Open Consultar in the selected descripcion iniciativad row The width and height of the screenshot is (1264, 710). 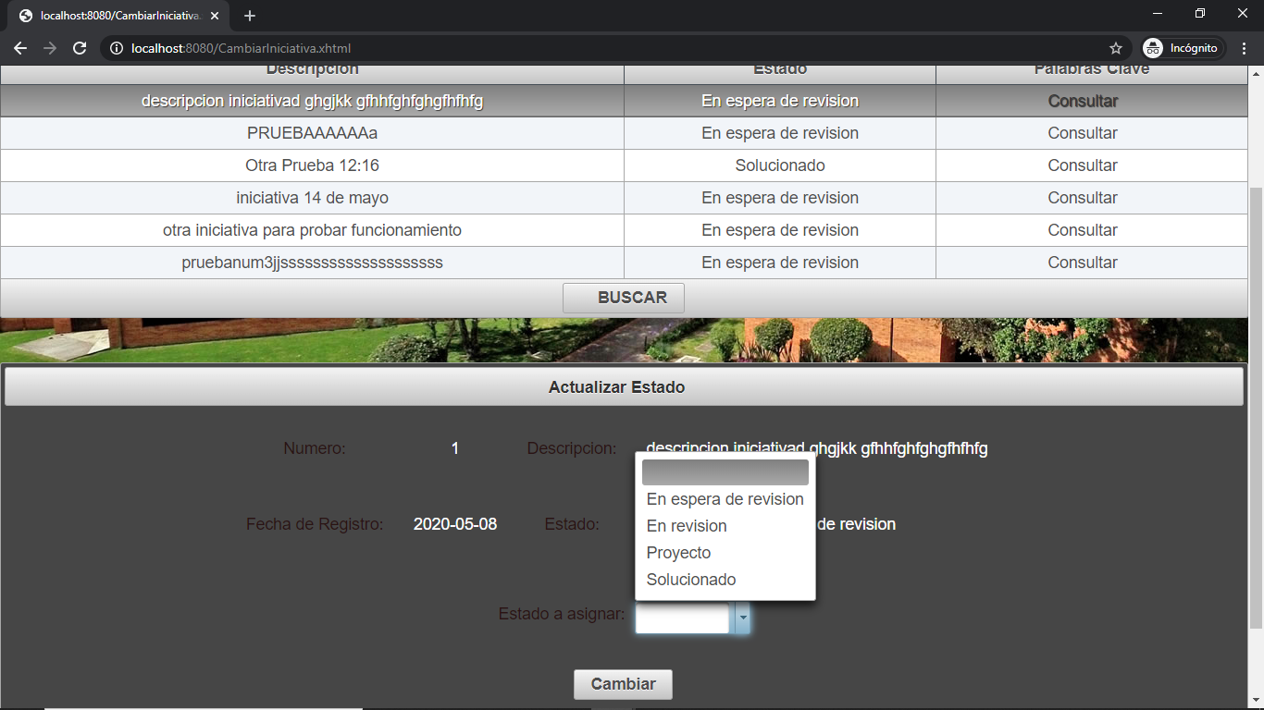click(1083, 101)
